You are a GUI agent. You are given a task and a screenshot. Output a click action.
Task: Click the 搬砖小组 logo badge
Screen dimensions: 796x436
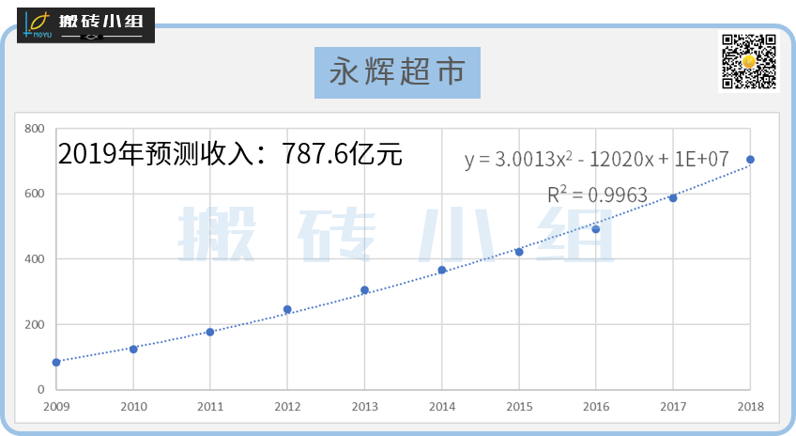[85, 25]
